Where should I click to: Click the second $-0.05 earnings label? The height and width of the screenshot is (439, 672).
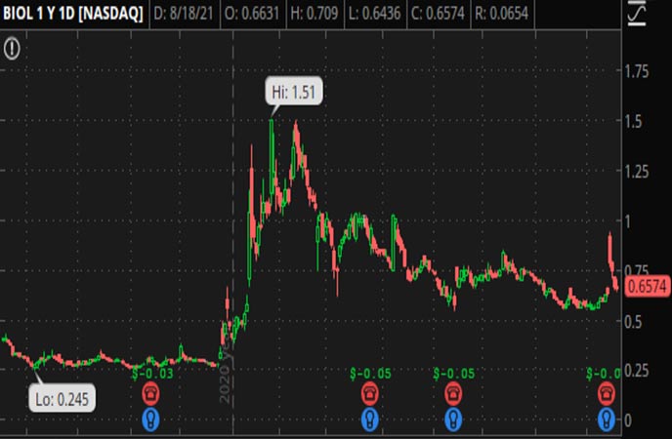point(454,374)
